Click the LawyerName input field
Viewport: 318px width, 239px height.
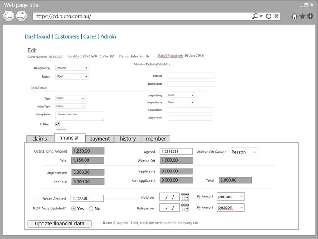[x=189, y=110]
